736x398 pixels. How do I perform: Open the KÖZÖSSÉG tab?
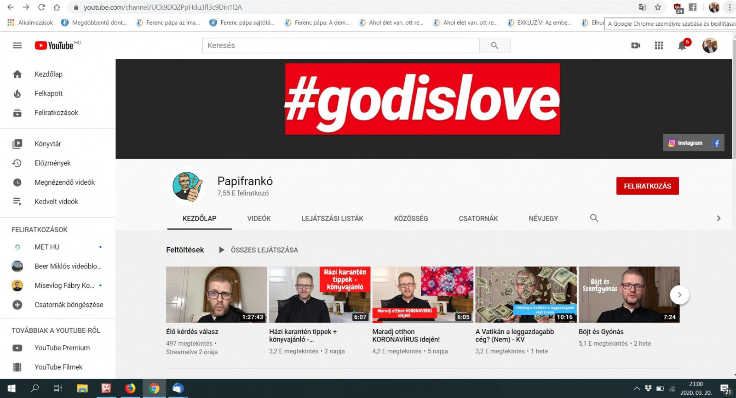[411, 219]
